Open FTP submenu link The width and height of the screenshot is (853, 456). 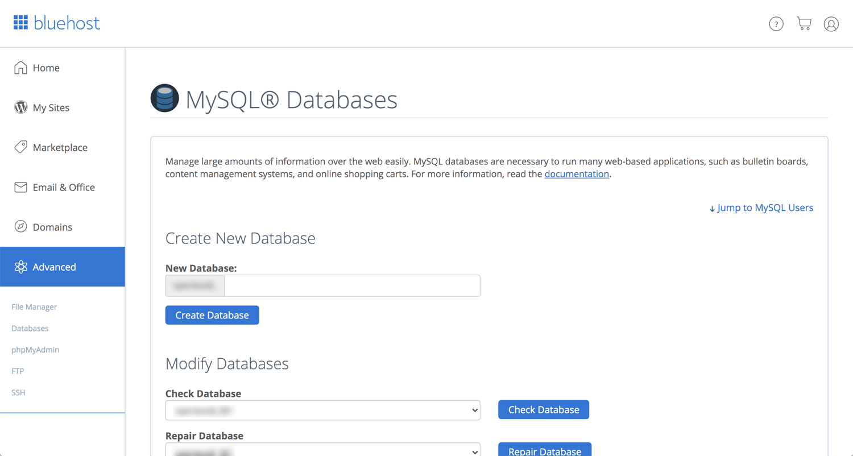[x=18, y=371]
